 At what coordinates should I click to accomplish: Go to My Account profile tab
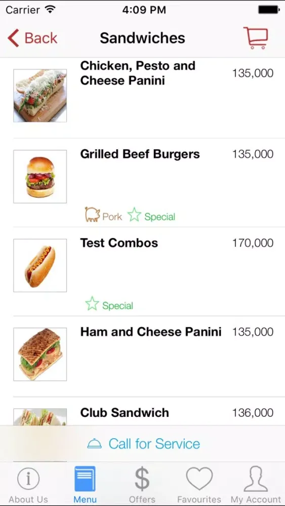click(x=256, y=484)
